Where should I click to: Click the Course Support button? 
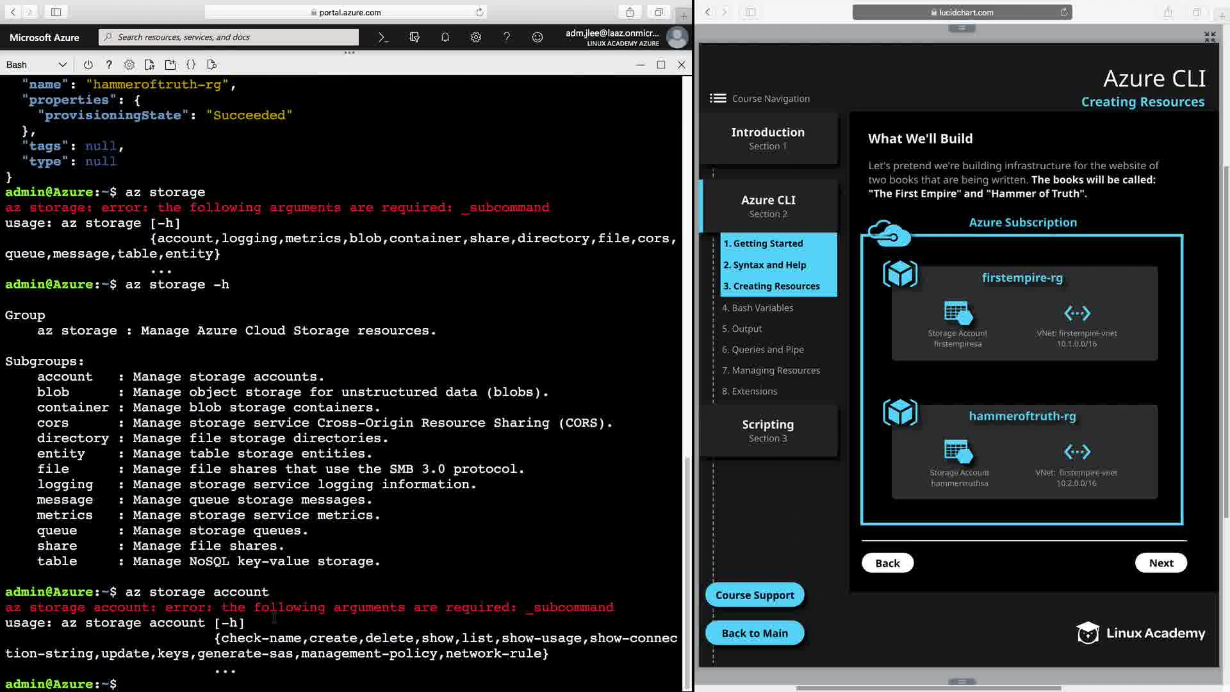pyautogui.click(x=755, y=595)
